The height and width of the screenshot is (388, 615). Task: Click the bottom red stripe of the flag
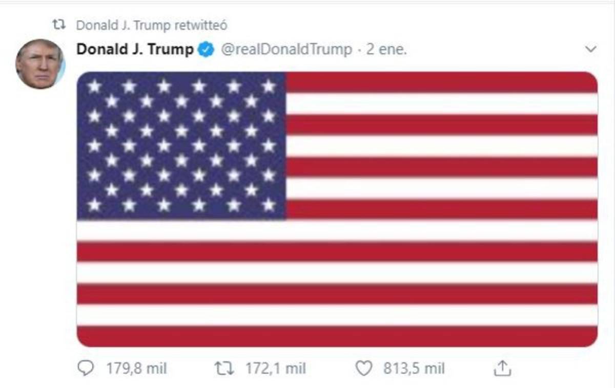[337, 336]
